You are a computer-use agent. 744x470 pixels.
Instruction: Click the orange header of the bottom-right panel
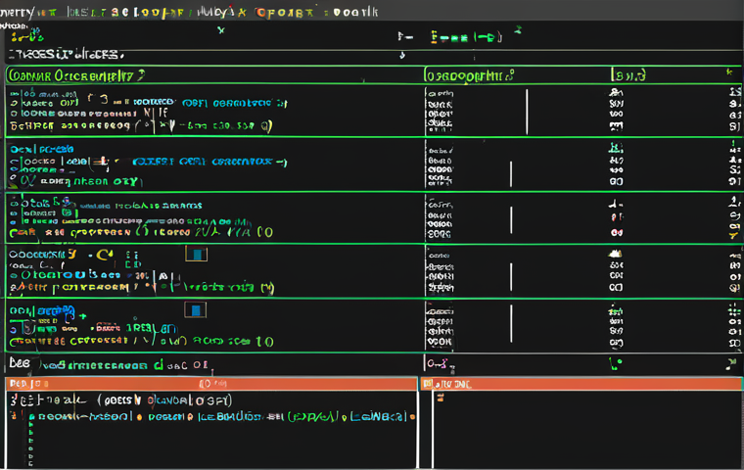[x=581, y=384]
